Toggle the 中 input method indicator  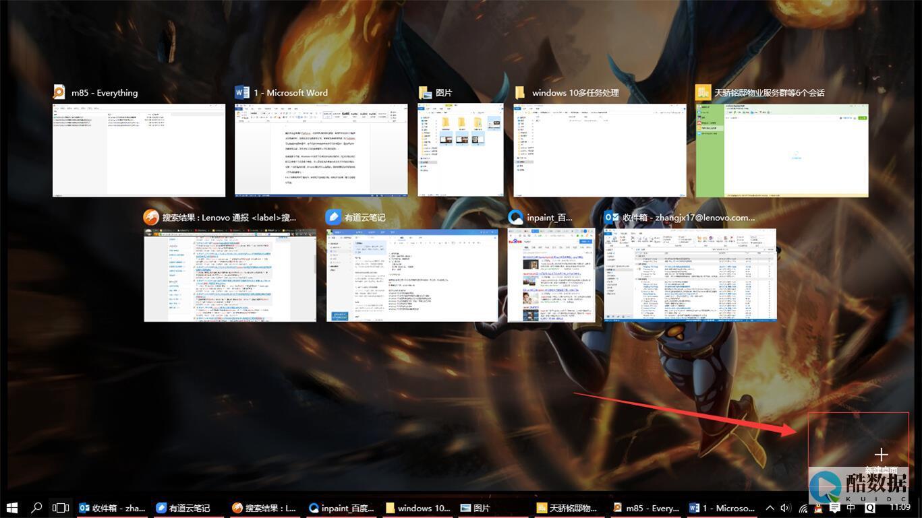(851, 508)
